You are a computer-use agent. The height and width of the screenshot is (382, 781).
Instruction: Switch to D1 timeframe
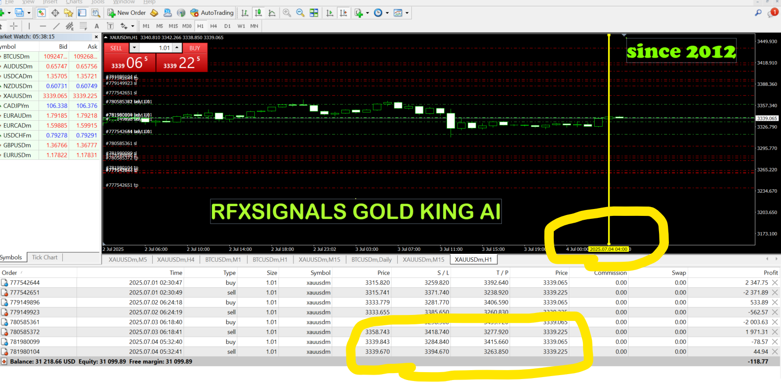pos(227,26)
